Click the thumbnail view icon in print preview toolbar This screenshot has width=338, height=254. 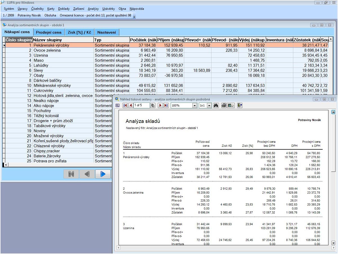tap(117, 105)
